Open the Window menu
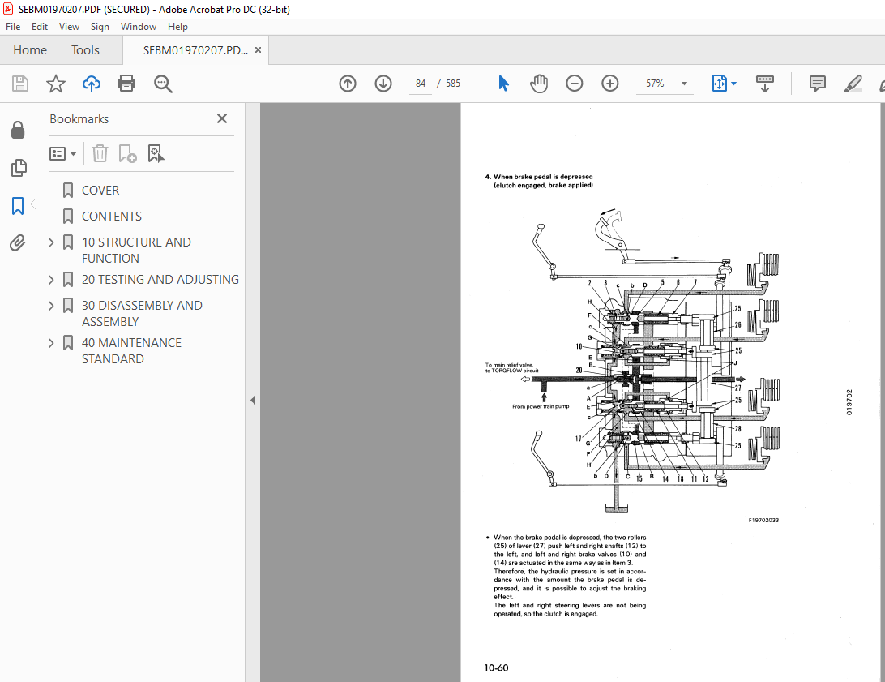 click(139, 27)
